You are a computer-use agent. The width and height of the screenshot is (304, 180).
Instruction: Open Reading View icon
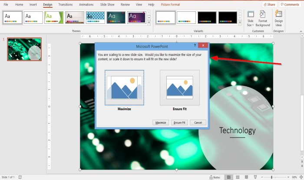pos(246,177)
